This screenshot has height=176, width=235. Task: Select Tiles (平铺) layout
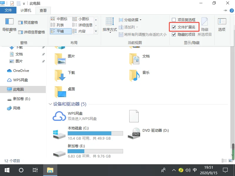pyautogui.click(x=61, y=31)
